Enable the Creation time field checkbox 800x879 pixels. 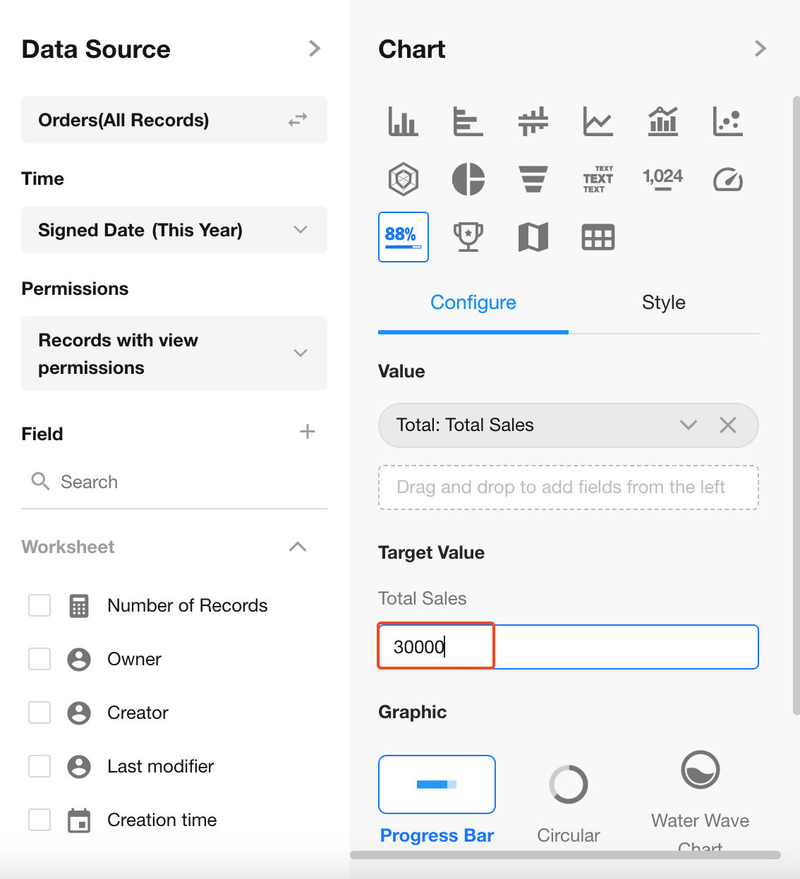pos(40,820)
